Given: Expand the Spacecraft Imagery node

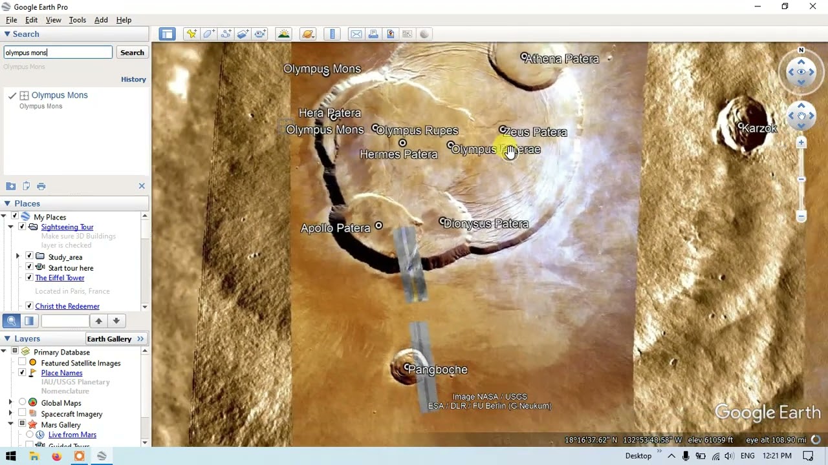Looking at the screenshot, I should (10, 414).
